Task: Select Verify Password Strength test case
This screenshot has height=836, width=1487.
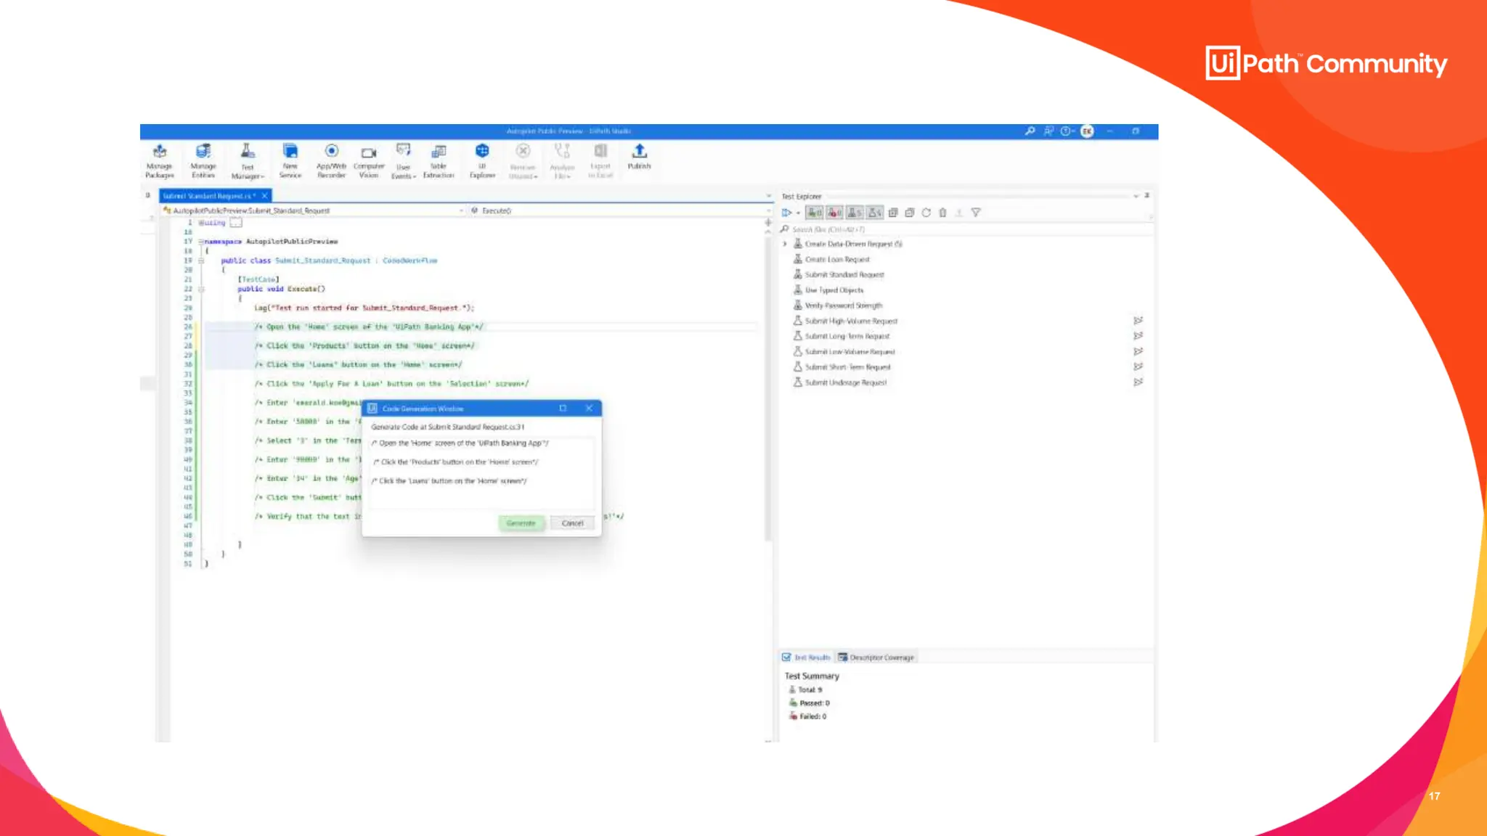Action: coord(843,306)
